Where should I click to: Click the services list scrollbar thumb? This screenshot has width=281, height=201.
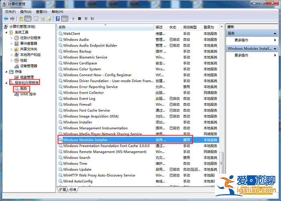[222, 163]
